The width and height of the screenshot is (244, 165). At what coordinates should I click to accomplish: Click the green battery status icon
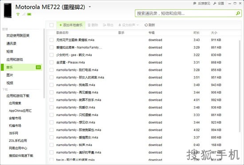pos(29,14)
